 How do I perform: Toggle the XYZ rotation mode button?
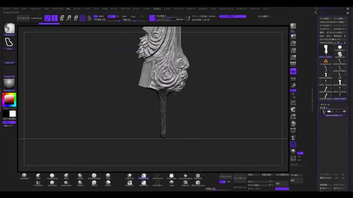tap(293, 90)
